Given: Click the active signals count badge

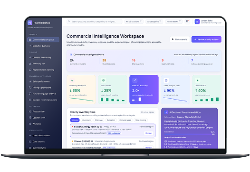Looking at the screenshot, I should click(147, 112).
